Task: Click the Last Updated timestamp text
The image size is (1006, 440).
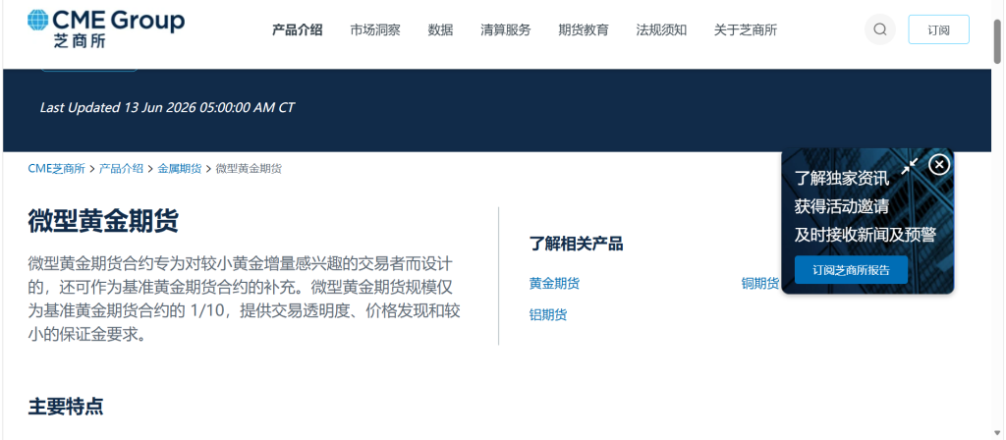Action: coord(167,107)
